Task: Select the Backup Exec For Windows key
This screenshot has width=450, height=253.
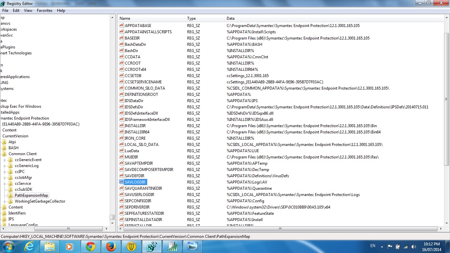Action: [x=20, y=106]
